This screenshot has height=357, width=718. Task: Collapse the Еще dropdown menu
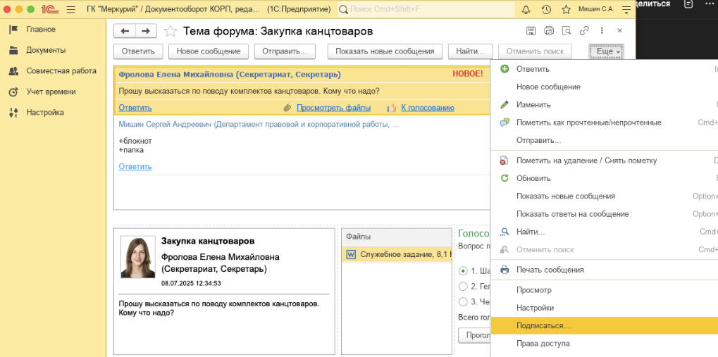pyautogui.click(x=607, y=51)
